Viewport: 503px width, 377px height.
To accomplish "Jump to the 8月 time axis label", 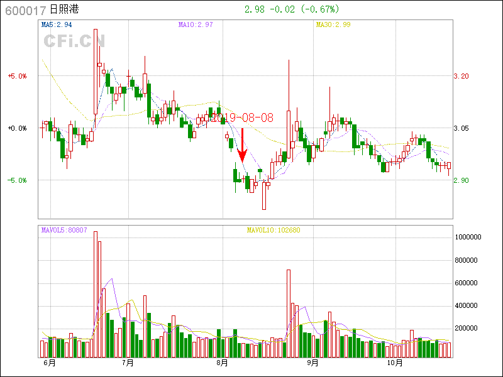I will point(221,363).
